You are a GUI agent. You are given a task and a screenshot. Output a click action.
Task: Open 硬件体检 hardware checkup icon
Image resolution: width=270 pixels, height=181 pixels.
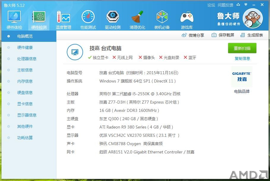pos(14,20)
